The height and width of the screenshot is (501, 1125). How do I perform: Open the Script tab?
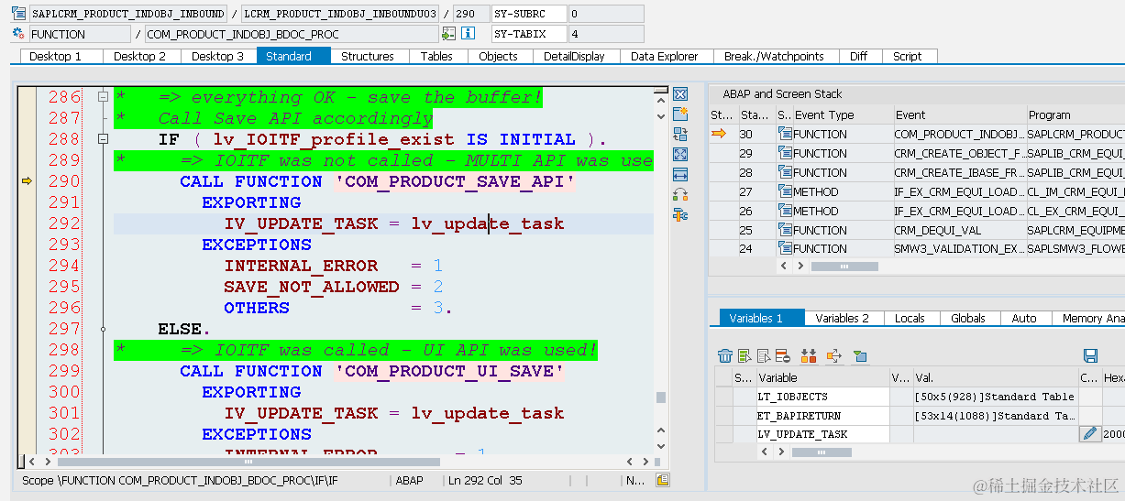[x=908, y=56]
